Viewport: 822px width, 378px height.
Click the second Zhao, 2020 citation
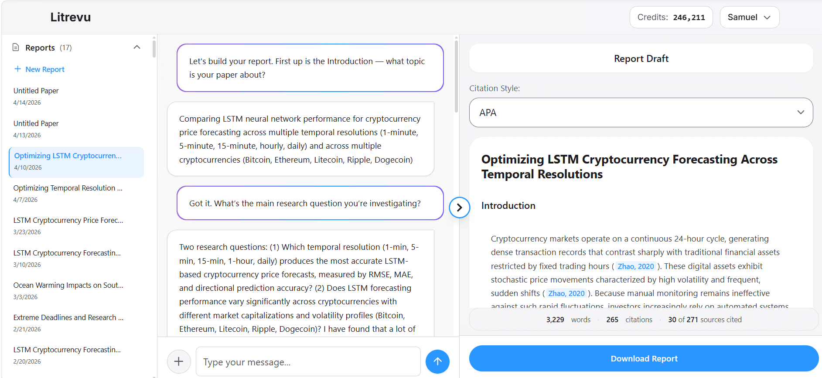coord(566,293)
